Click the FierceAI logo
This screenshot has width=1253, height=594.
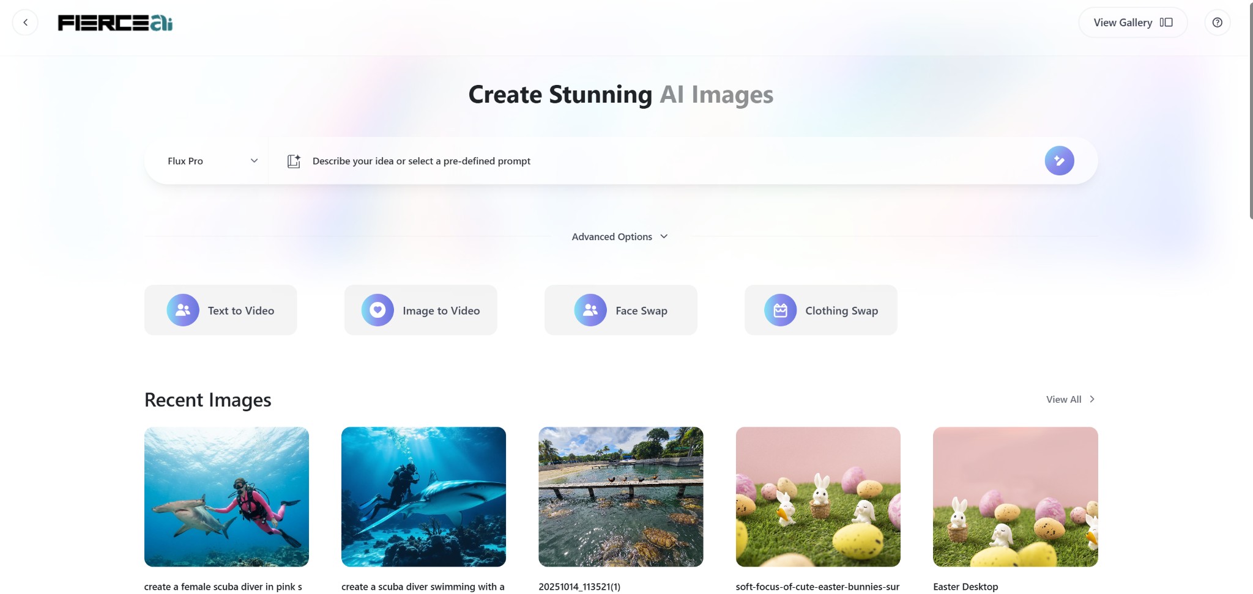tap(115, 23)
